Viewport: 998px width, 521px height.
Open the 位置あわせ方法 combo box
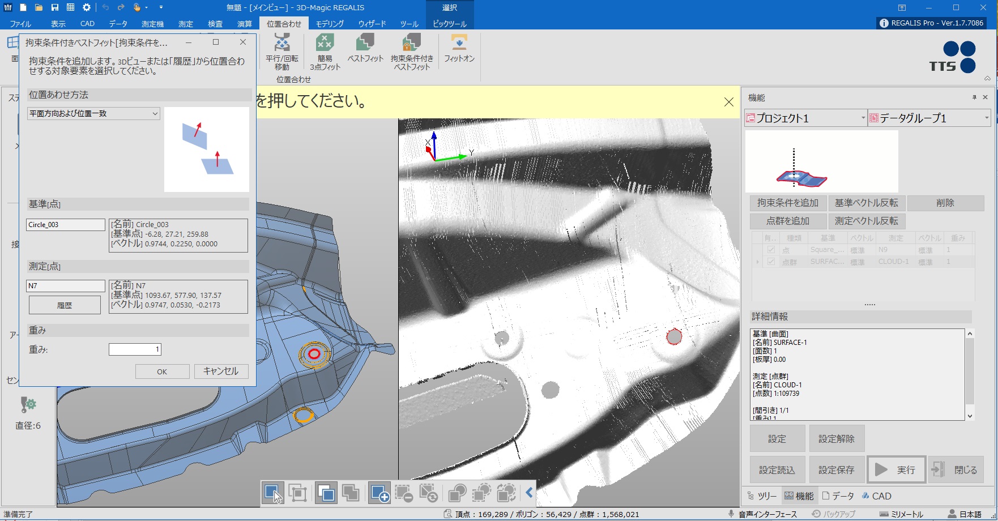93,113
